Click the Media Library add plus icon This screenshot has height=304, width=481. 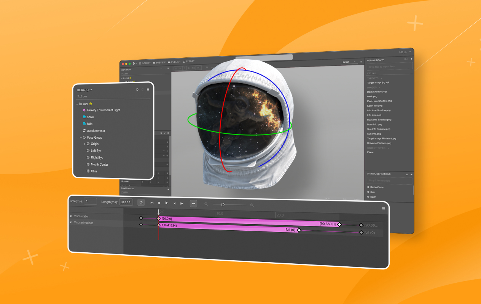point(411,59)
